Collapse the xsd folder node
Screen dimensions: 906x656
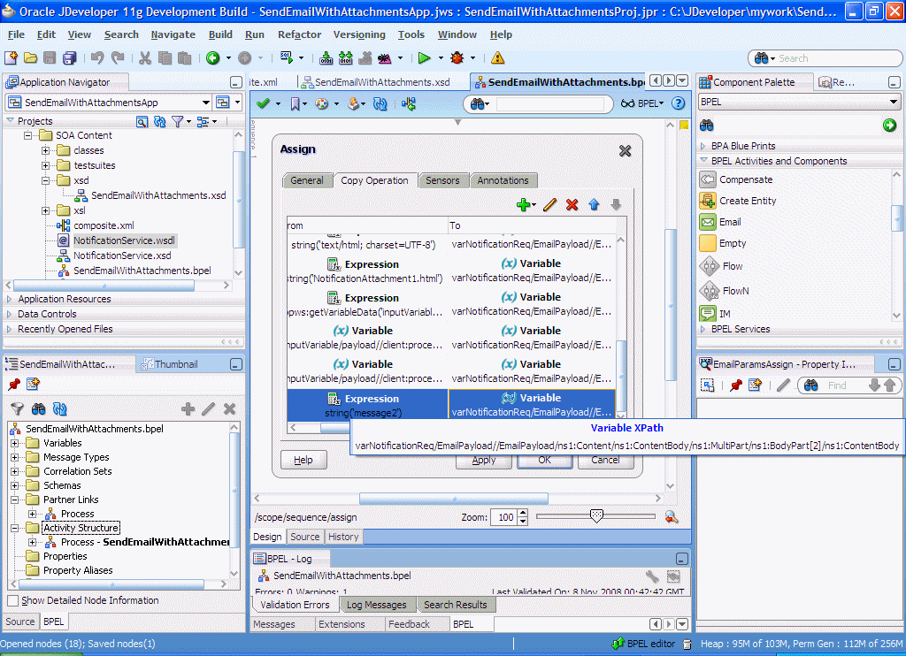pos(46,180)
